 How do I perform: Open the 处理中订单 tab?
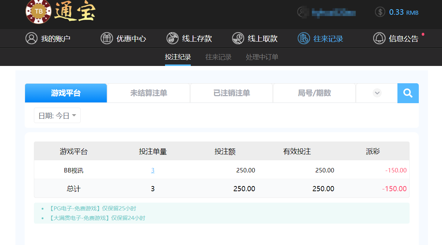pyautogui.click(x=262, y=57)
